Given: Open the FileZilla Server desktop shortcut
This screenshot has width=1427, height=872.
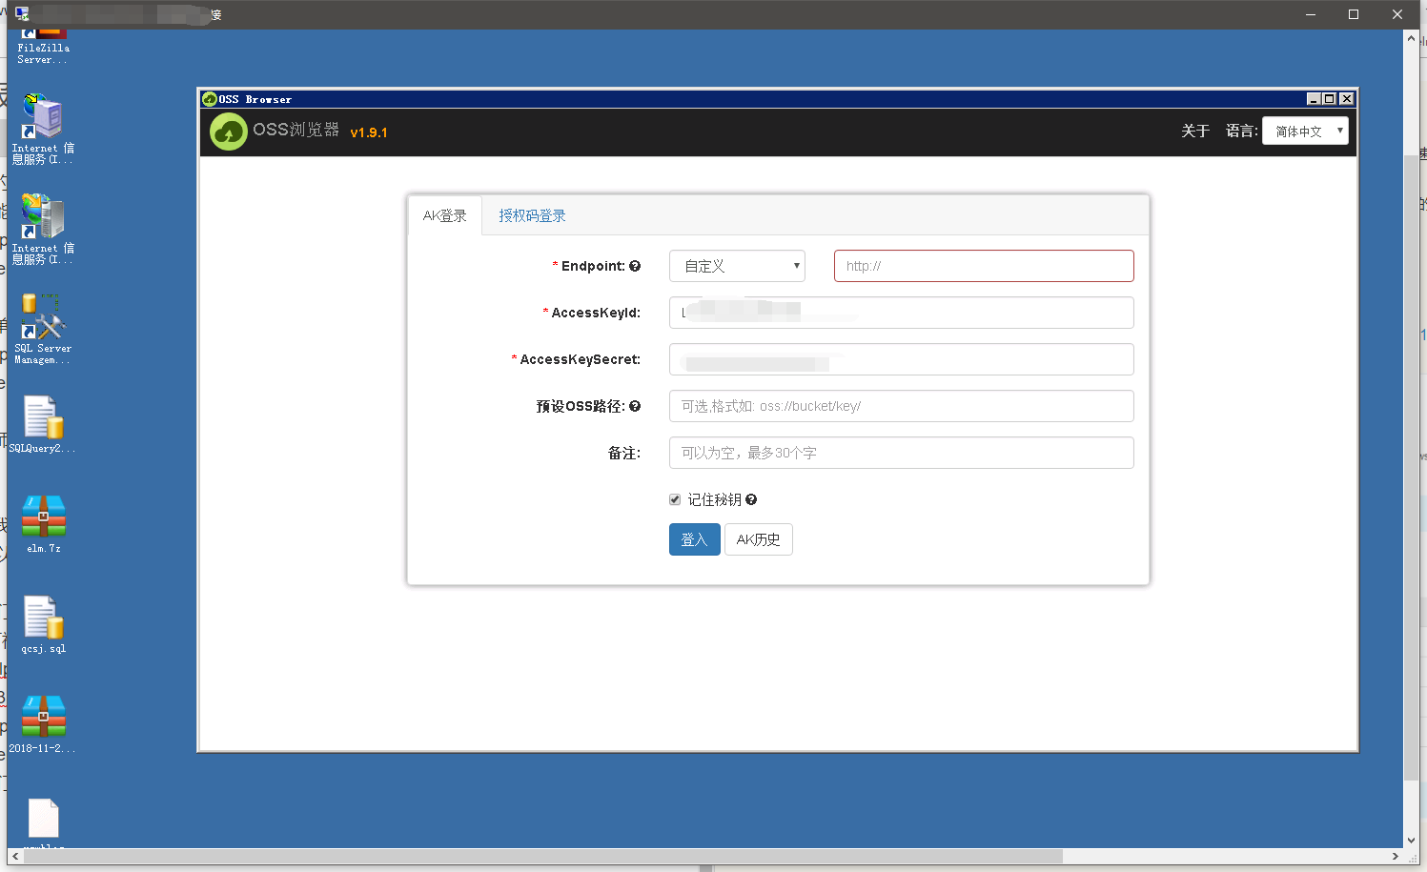Looking at the screenshot, I should click(x=44, y=46).
